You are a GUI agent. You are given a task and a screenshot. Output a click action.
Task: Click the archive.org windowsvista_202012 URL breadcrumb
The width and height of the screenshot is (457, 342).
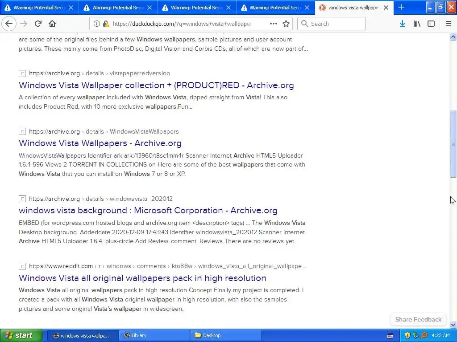click(101, 199)
